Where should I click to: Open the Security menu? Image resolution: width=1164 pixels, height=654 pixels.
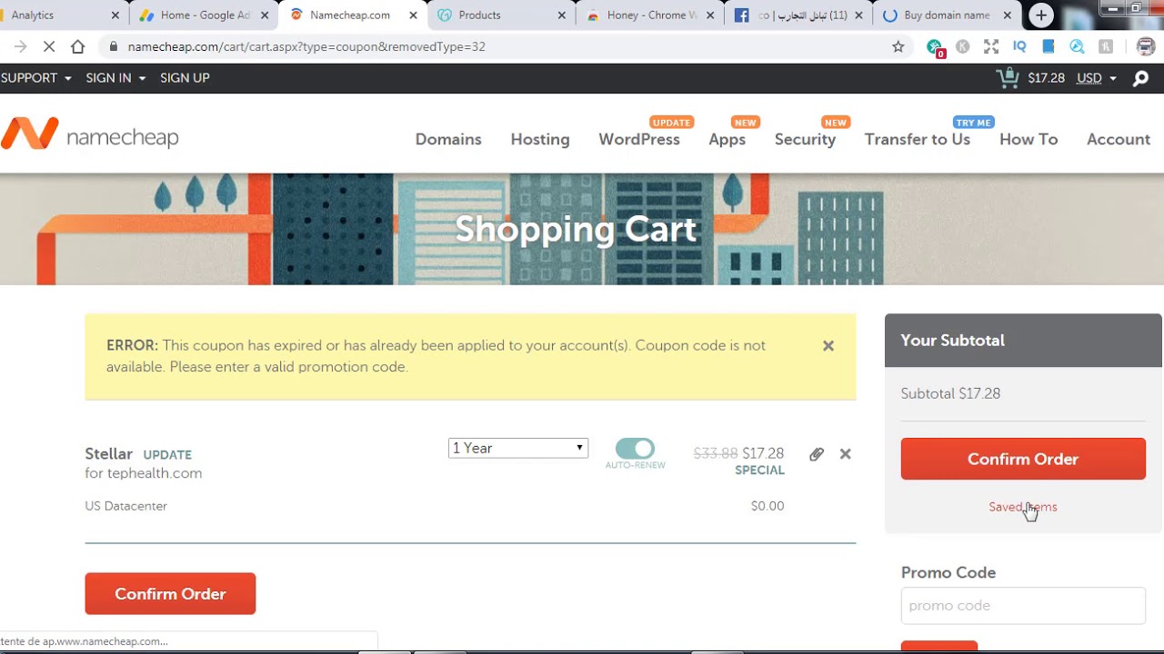click(805, 139)
